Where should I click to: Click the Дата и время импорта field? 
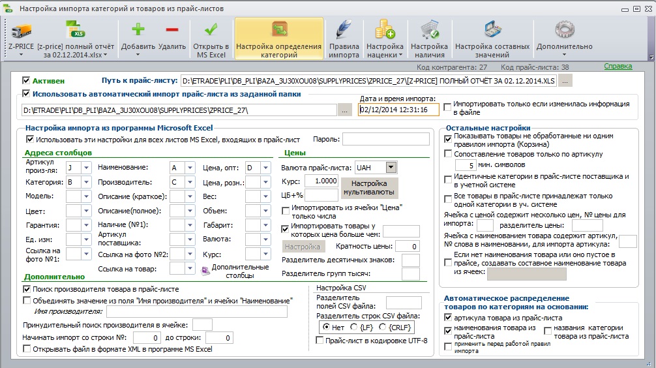398,110
